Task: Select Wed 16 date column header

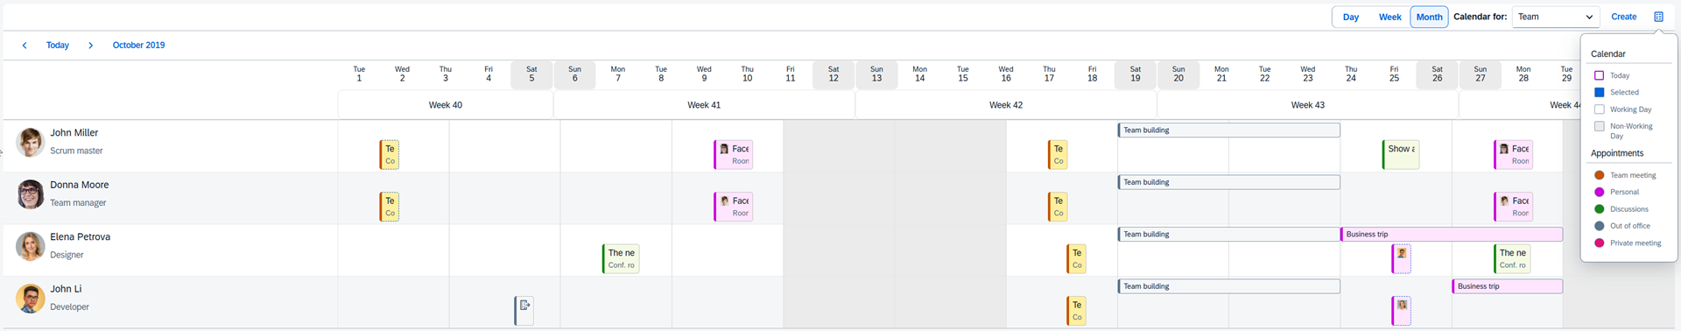Action: (1006, 74)
